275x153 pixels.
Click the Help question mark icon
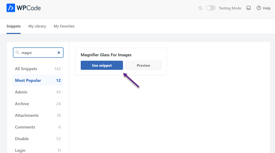coord(259,8)
